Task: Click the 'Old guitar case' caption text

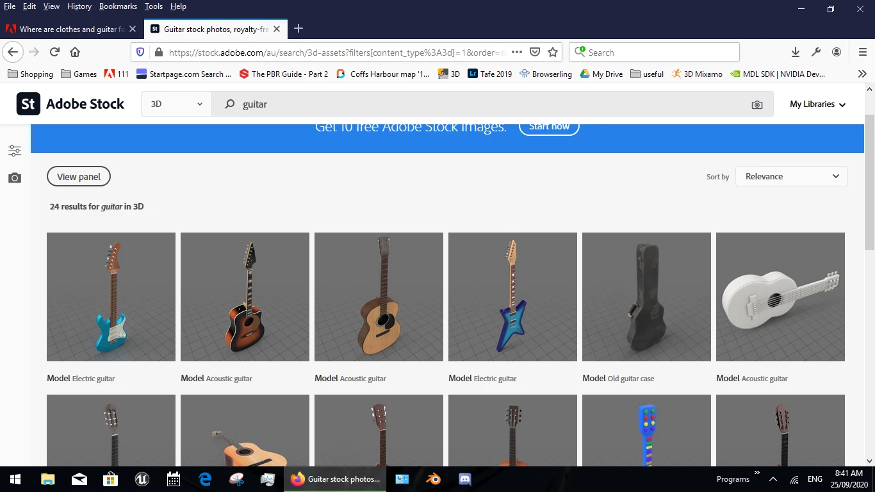Action: click(x=631, y=379)
